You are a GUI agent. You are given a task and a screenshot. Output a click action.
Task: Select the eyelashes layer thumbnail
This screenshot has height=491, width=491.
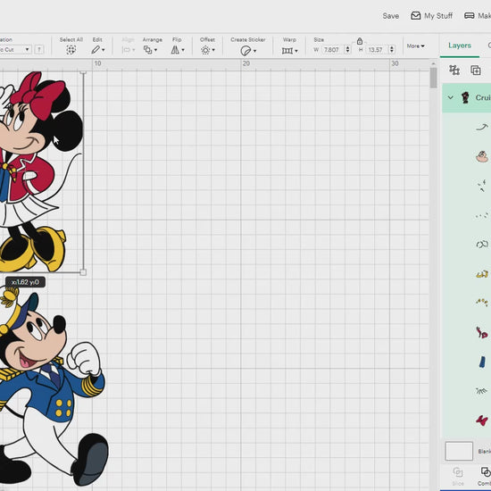tap(481, 391)
